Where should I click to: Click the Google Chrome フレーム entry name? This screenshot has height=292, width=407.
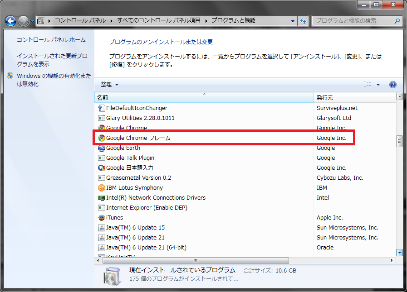(x=138, y=138)
